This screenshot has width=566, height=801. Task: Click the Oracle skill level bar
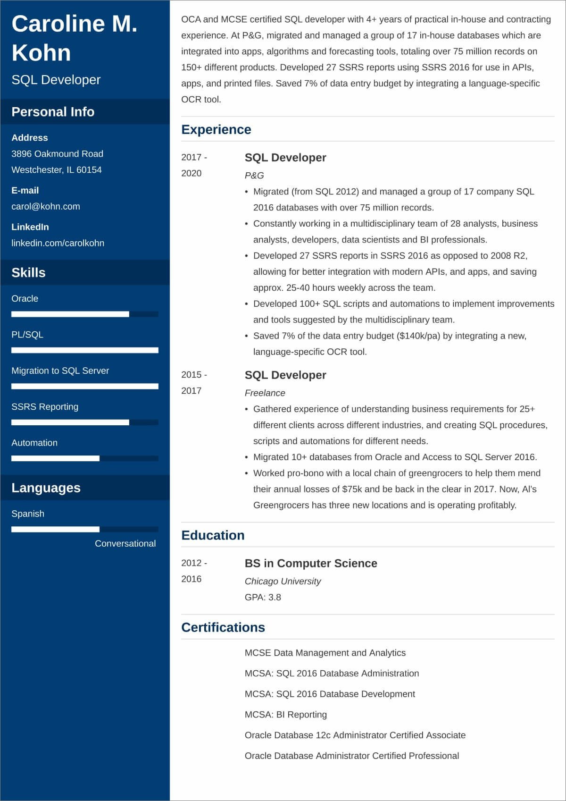[x=85, y=314]
